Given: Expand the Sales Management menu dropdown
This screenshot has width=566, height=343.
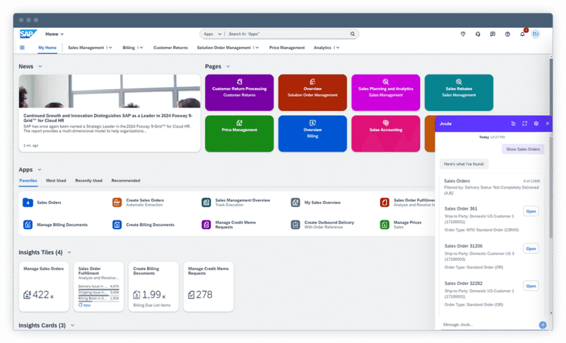Looking at the screenshot, I should point(111,48).
